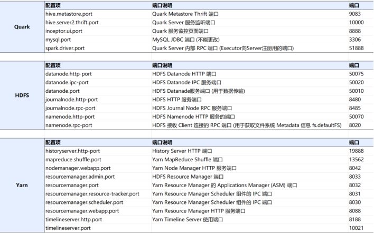Select datanode.ipc-port cell
Viewport: 374px width, 234px height.
point(98,83)
